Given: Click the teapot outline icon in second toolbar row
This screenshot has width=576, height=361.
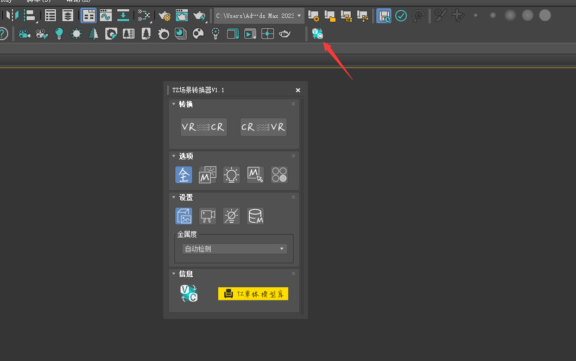Looking at the screenshot, I should 284,34.
